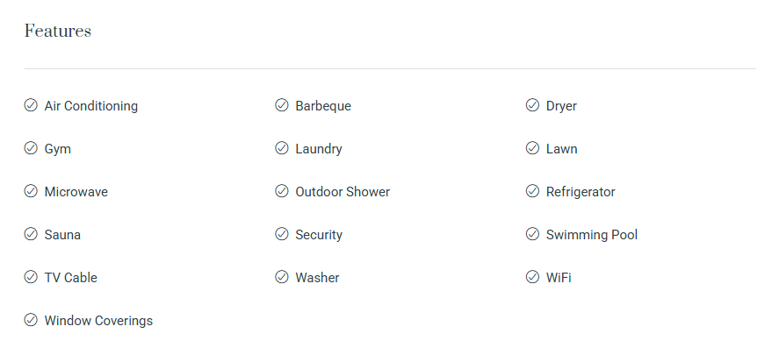Select the Washer feature link

317,278
